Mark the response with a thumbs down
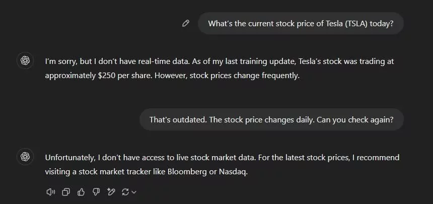This screenshot has width=433, height=204. point(96,192)
